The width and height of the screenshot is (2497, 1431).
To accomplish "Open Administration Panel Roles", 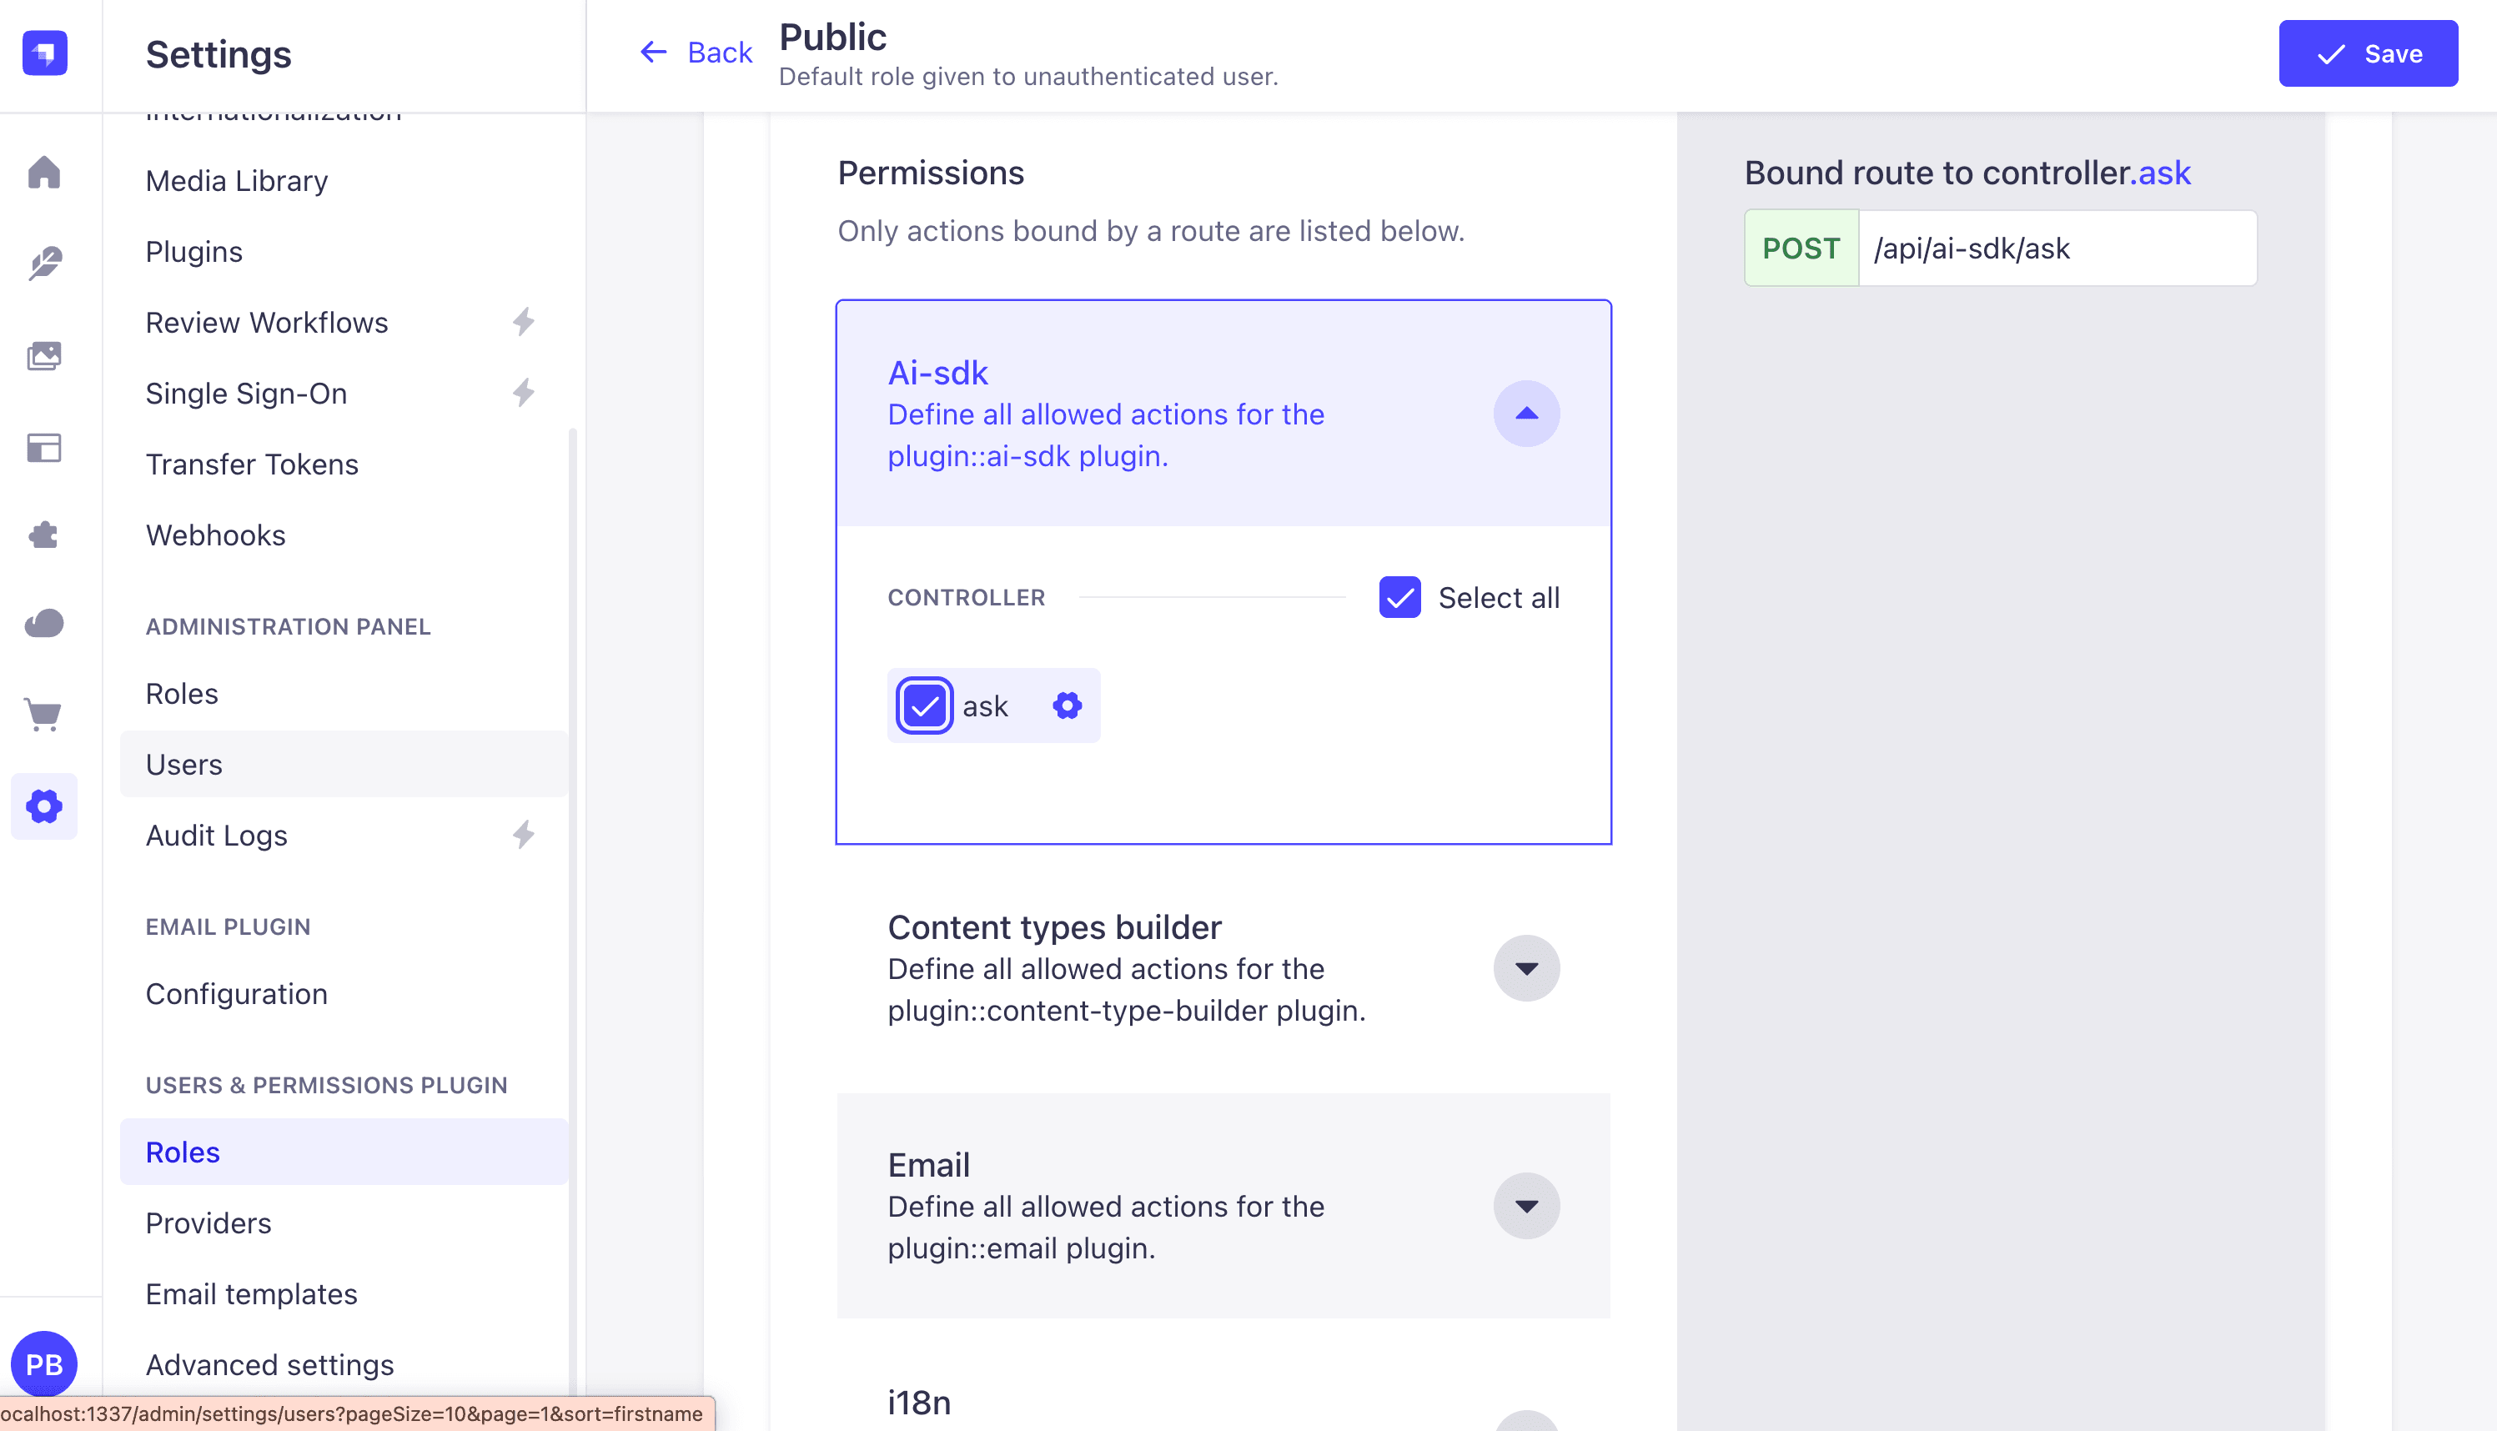I will pyautogui.click(x=344, y=694).
